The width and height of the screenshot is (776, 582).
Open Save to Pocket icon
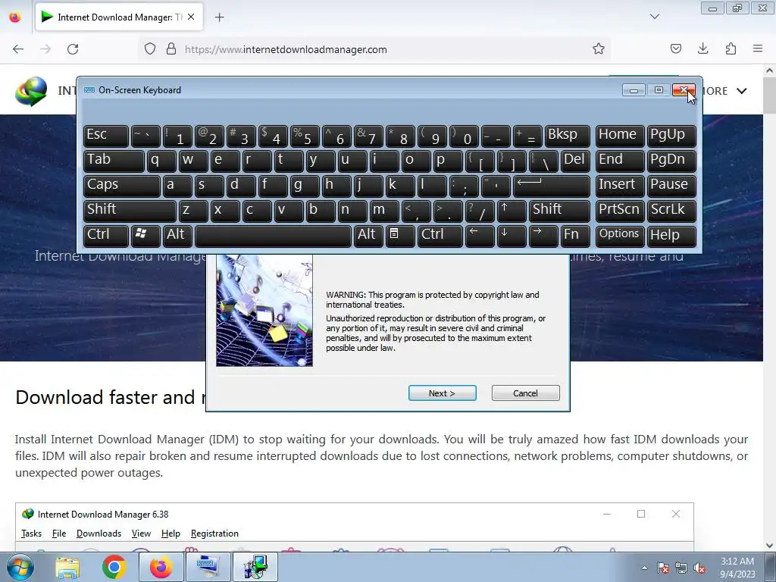[675, 49]
